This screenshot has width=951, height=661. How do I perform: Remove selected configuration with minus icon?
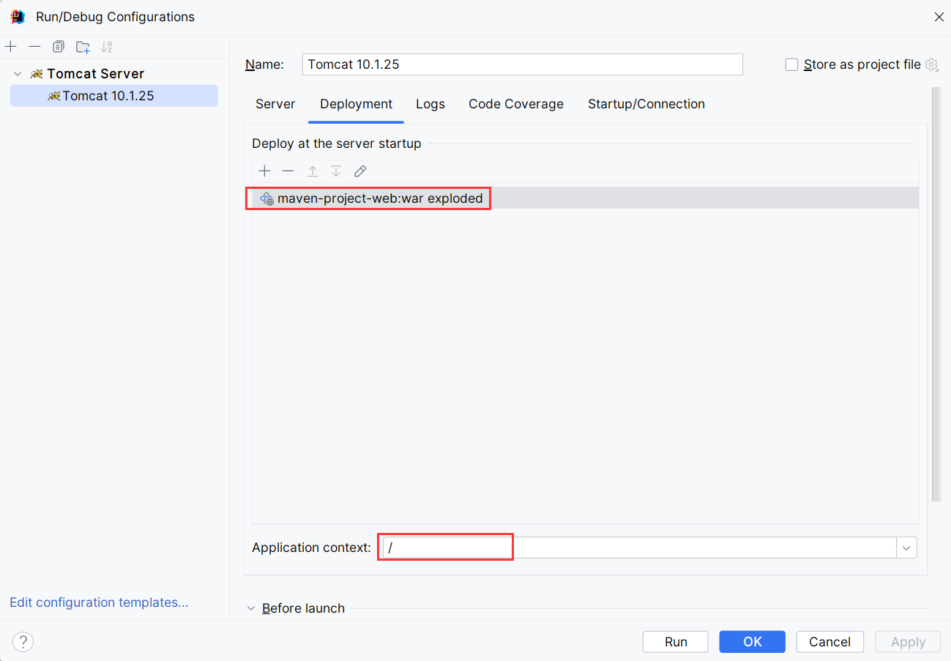(x=34, y=47)
